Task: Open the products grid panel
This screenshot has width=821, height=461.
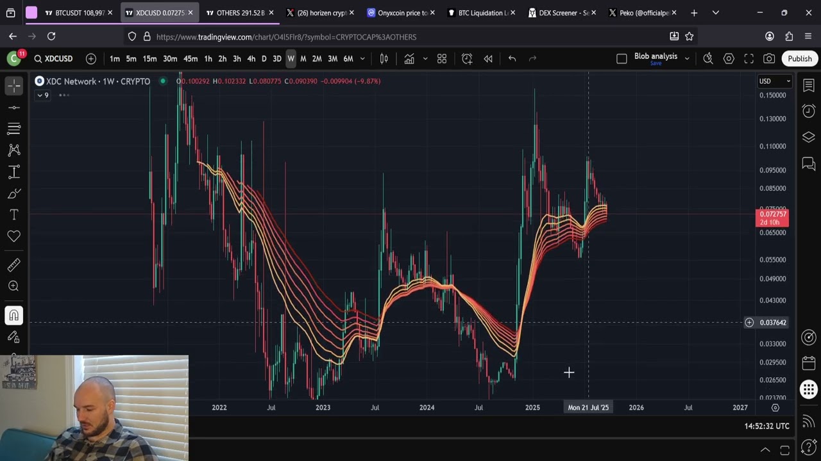Action: (809, 389)
